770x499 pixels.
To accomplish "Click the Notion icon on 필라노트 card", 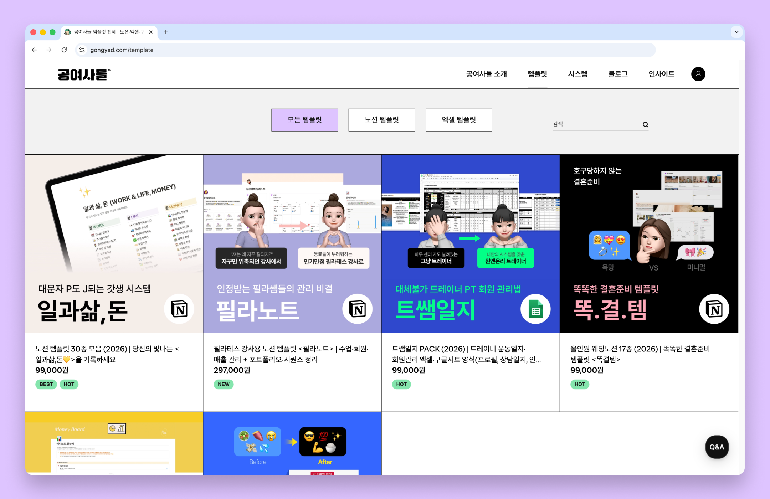I will (357, 309).
